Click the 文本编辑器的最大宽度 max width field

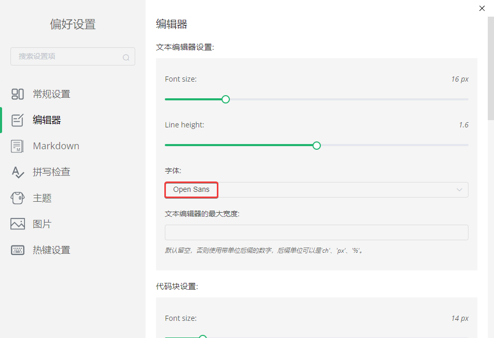pos(316,232)
